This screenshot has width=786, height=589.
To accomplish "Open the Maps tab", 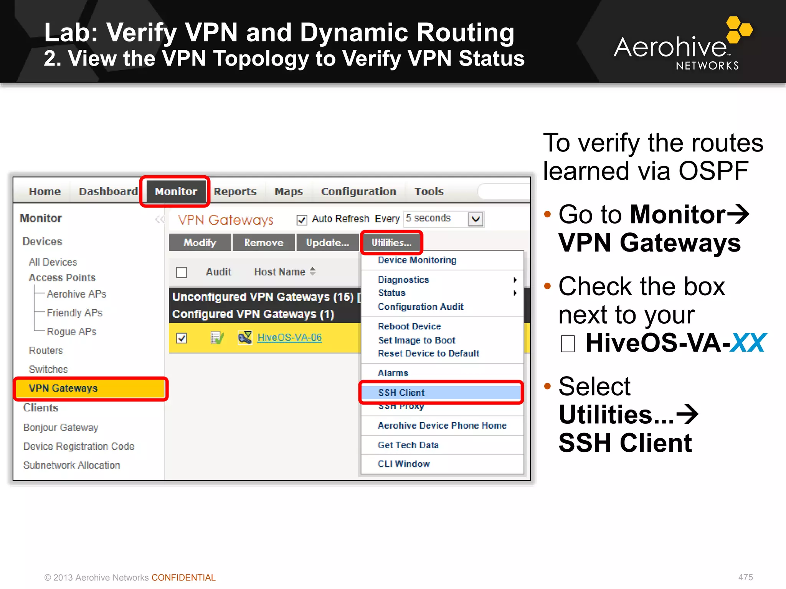I will click(289, 191).
